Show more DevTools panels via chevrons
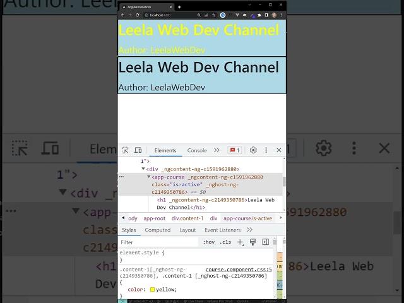The image size is (404, 303). 217,150
